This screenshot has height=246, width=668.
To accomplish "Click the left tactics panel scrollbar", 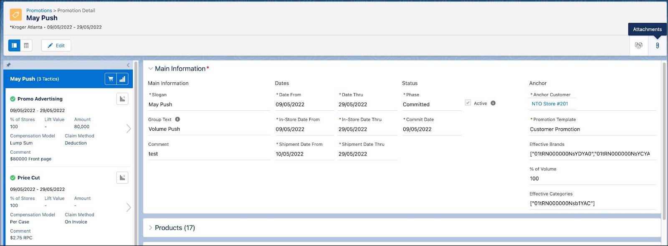I will tap(136, 153).
